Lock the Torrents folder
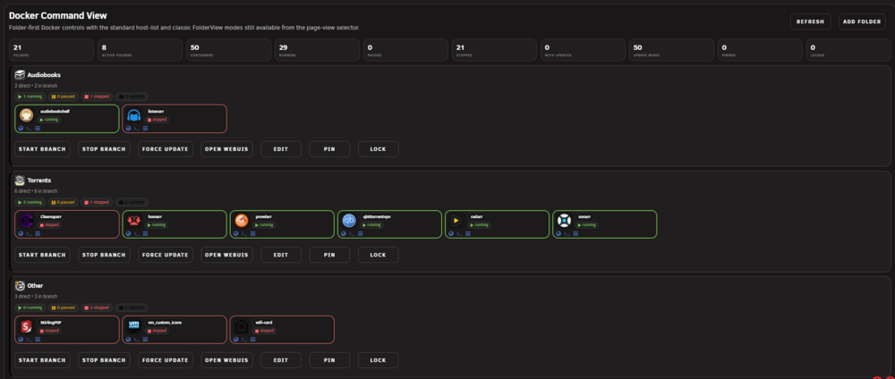The width and height of the screenshot is (895, 379). point(378,255)
